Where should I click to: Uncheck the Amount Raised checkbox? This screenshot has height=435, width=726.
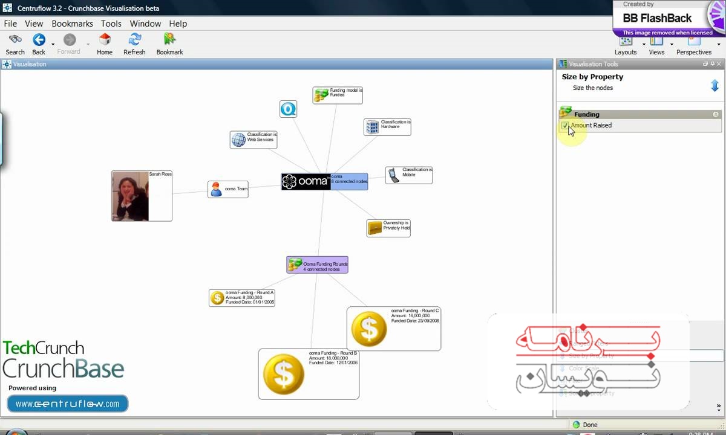pos(565,126)
